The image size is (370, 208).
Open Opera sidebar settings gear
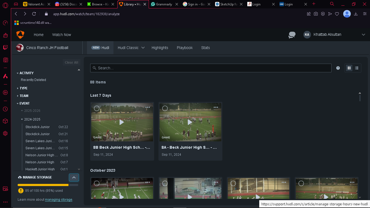pyautogui.click(x=5, y=134)
